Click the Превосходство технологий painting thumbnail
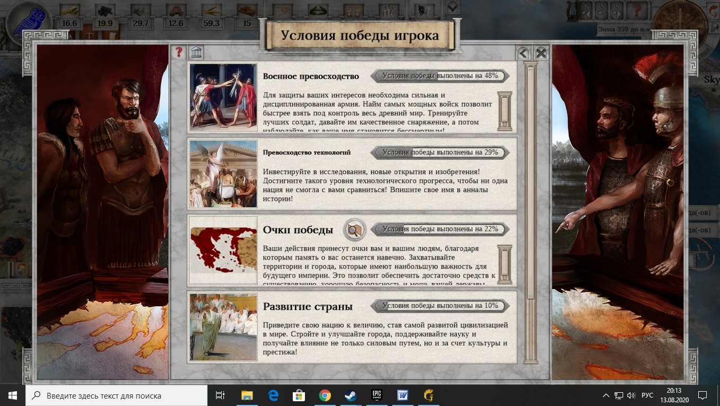The image size is (720, 406). click(223, 174)
